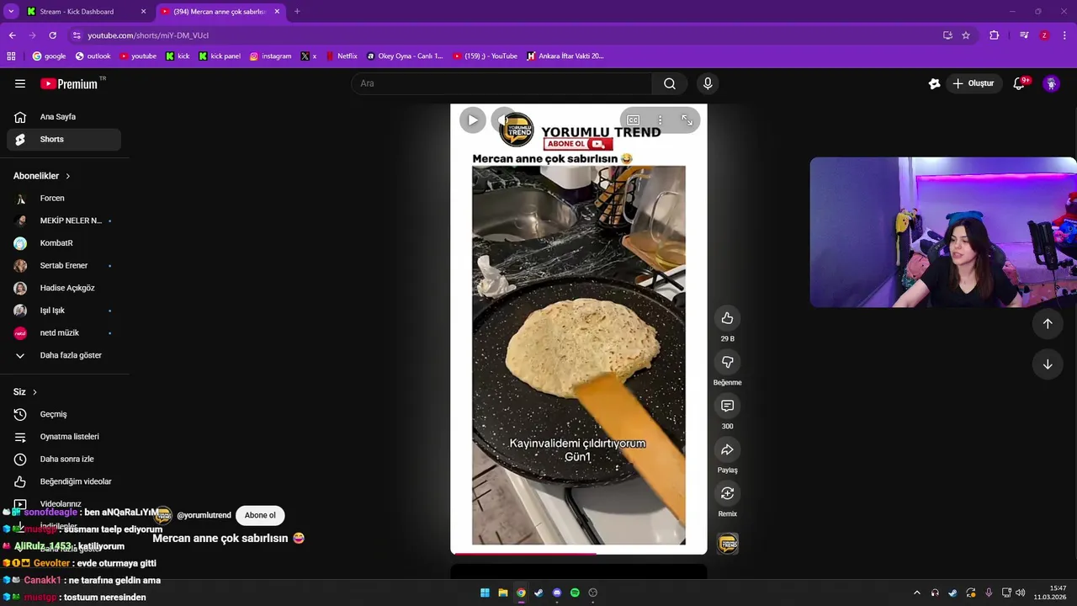Open the Netflix bookmark
This screenshot has height=606, width=1077.
pos(342,56)
